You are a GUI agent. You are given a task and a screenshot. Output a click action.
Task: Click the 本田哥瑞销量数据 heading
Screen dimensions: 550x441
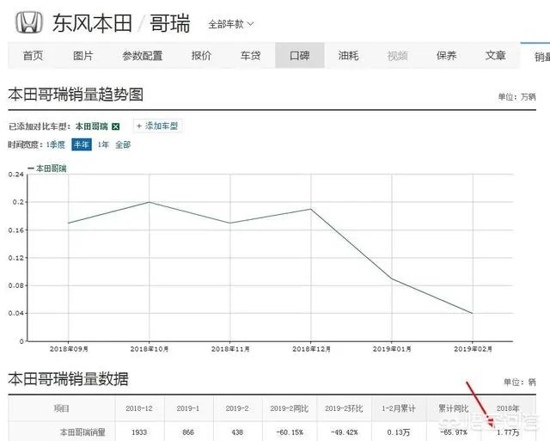69,379
